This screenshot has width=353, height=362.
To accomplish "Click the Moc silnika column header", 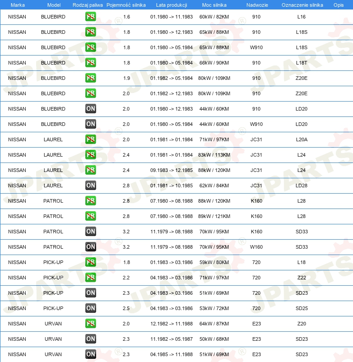I will (214, 5).
